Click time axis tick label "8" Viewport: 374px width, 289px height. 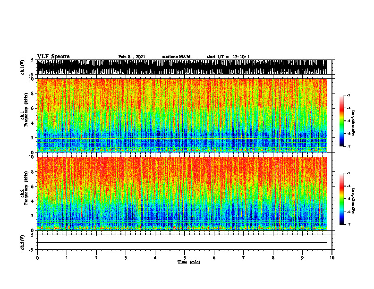click(273, 258)
